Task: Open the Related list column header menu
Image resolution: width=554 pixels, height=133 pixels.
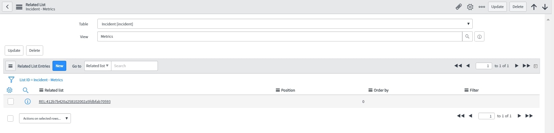Action: (41, 90)
